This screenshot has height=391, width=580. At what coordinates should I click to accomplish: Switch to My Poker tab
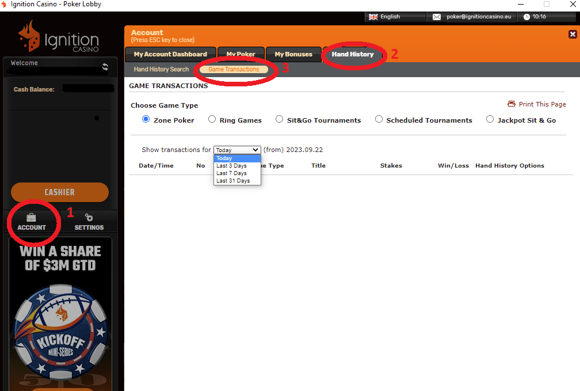coord(241,54)
